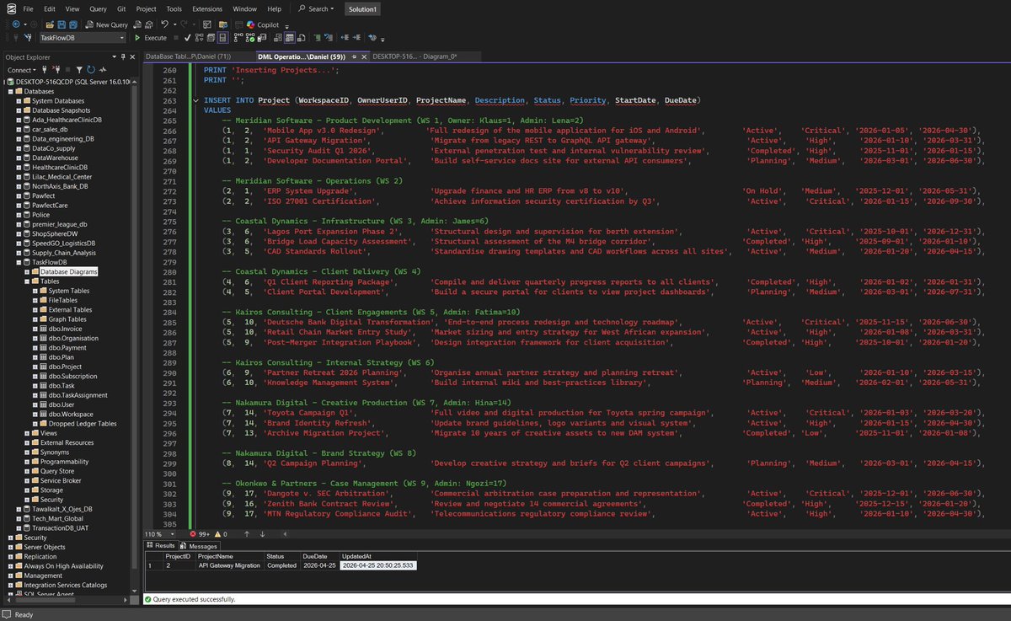
Task: Select the Database Diagrams tree item
Action: (x=69, y=272)
